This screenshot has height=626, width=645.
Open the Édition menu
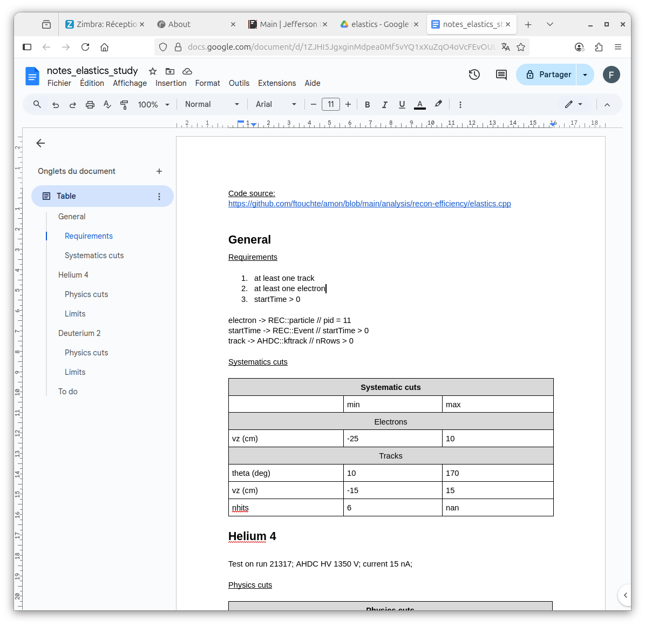point(92,83)
